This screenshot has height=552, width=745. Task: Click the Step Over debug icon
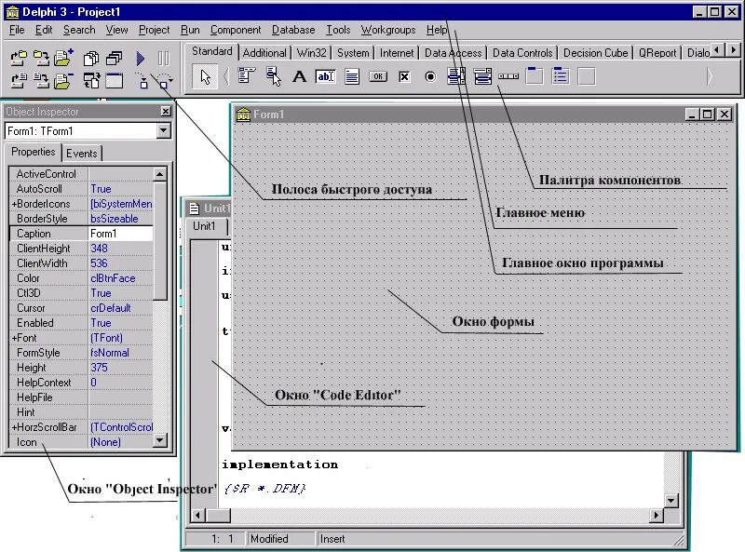164,81
